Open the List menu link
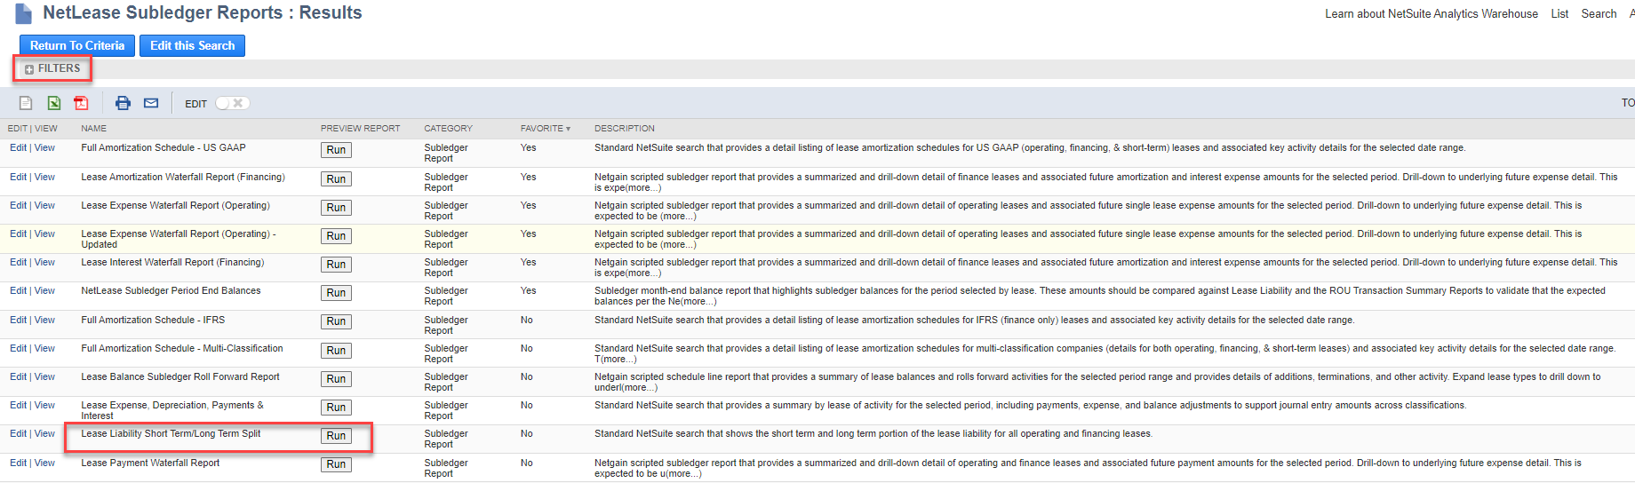Image resolution: width=1635 pixels, height=483 pixels. coord(1559,13)
